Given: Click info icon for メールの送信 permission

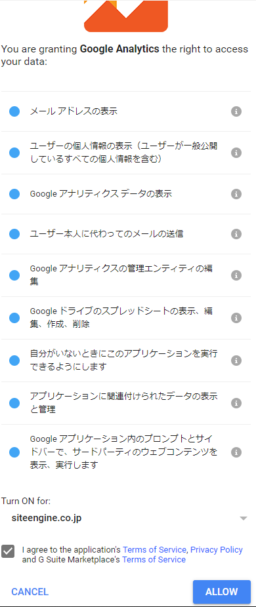Looking at the screenshot, I should [236, 234].
